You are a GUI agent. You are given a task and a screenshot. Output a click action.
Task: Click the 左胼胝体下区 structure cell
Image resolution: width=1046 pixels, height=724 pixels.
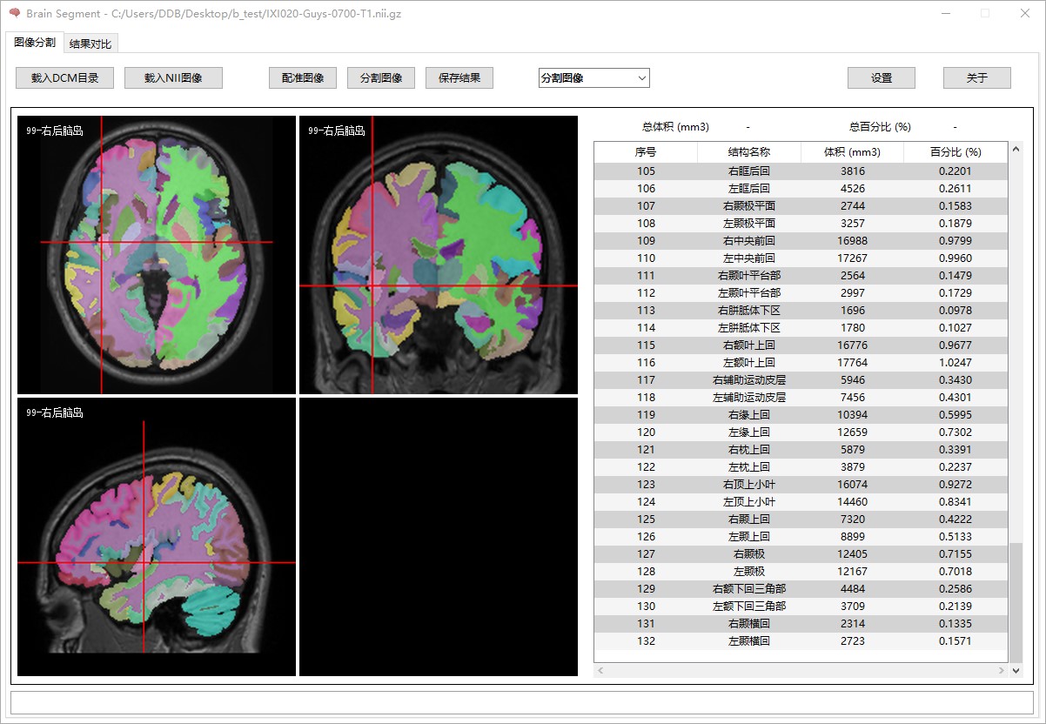[749, 328]
